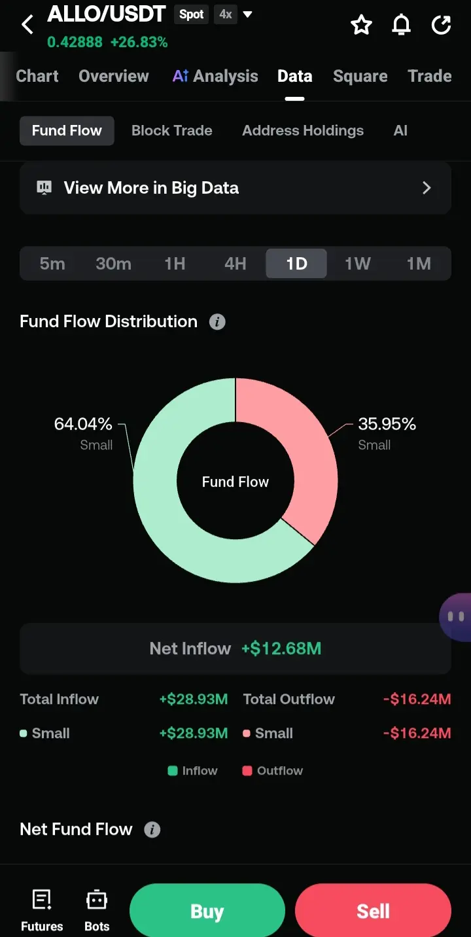Tap info icon beside Net Fund Flow
471x937 pixels.
point(152,830)
